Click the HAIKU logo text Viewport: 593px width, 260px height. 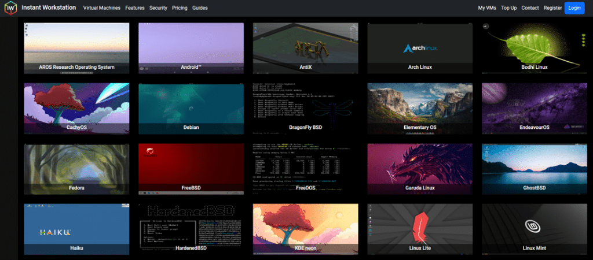click(x=55, y=232)
